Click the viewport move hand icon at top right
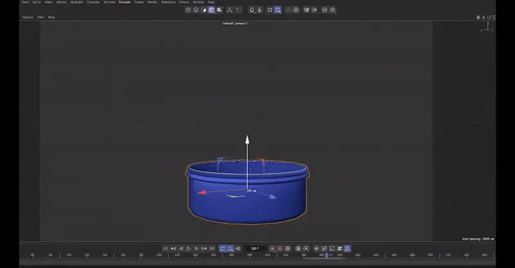Image resolution: width=515 pixels, height=268 pixels. pyautogui.click(x=478, y=17)
